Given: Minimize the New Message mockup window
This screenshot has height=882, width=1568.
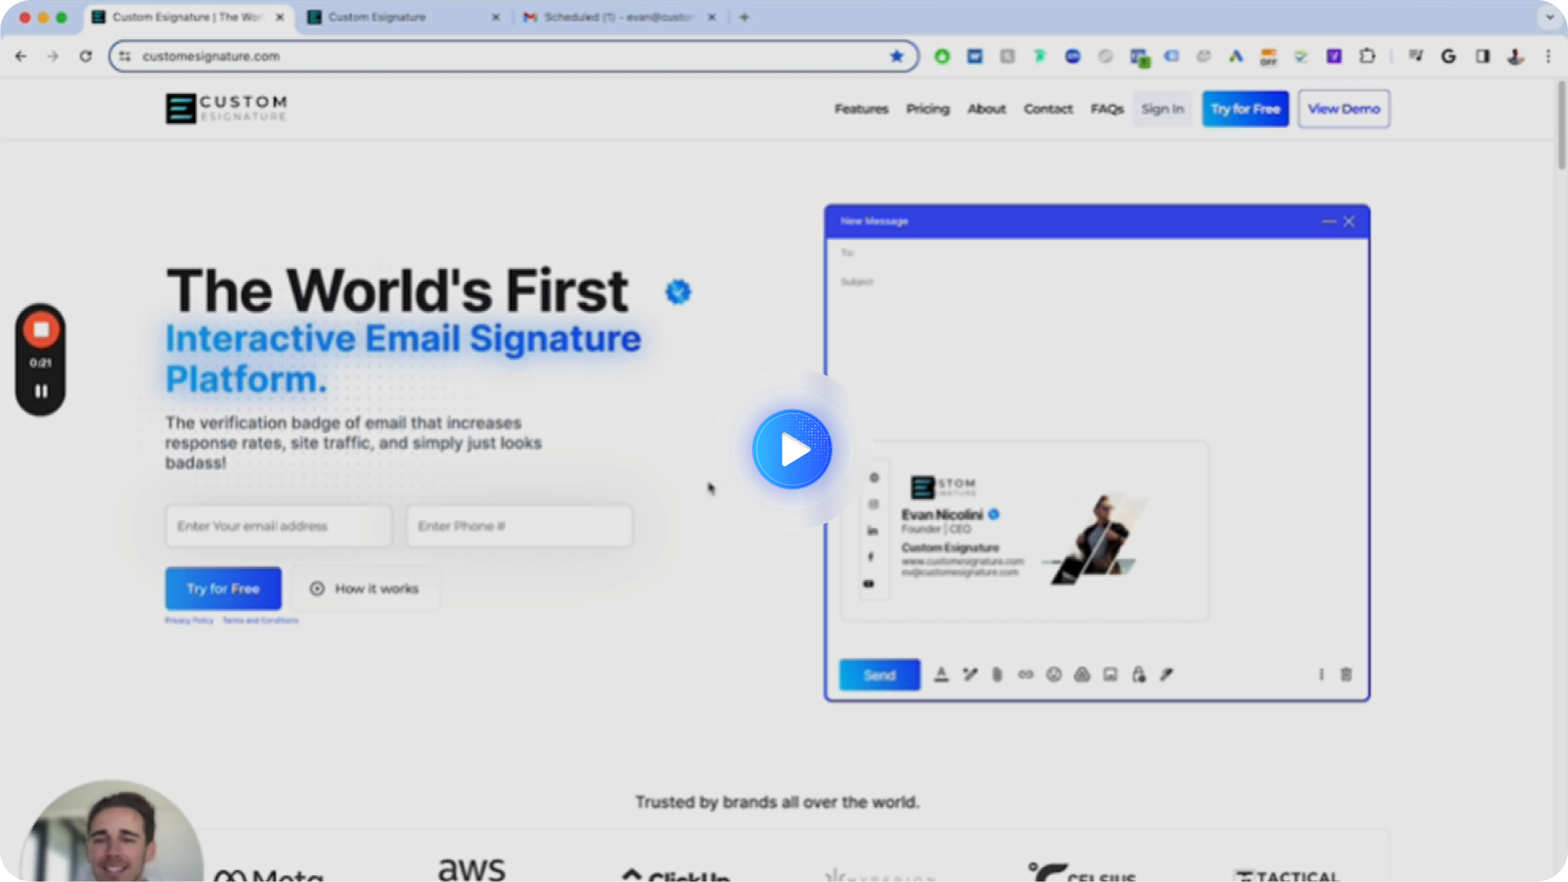Looking at the screenshot, I should pos(1328,221).
